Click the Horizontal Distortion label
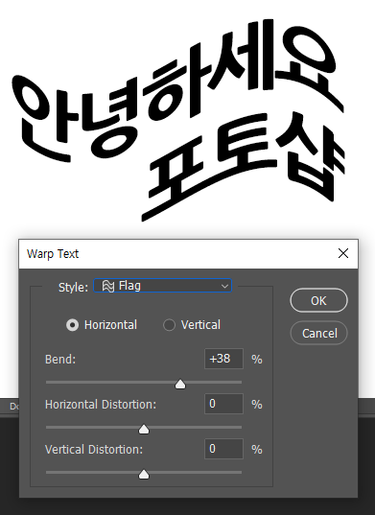 [x=101, y=405]
